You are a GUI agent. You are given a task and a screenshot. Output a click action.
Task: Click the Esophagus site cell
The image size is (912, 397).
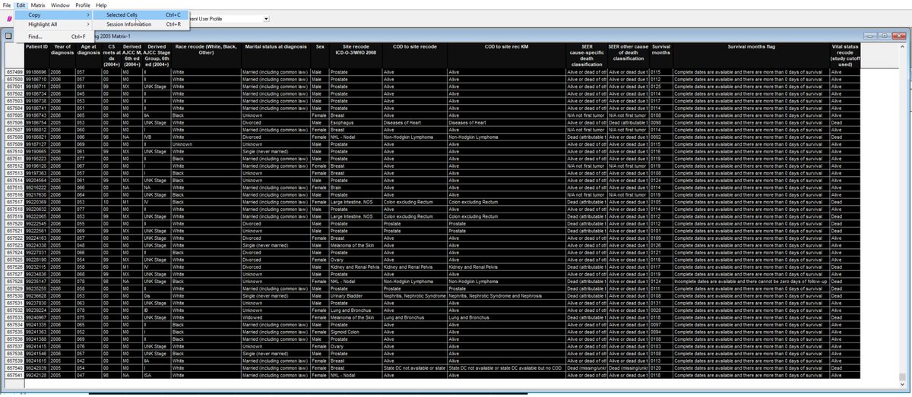[355, 122]
